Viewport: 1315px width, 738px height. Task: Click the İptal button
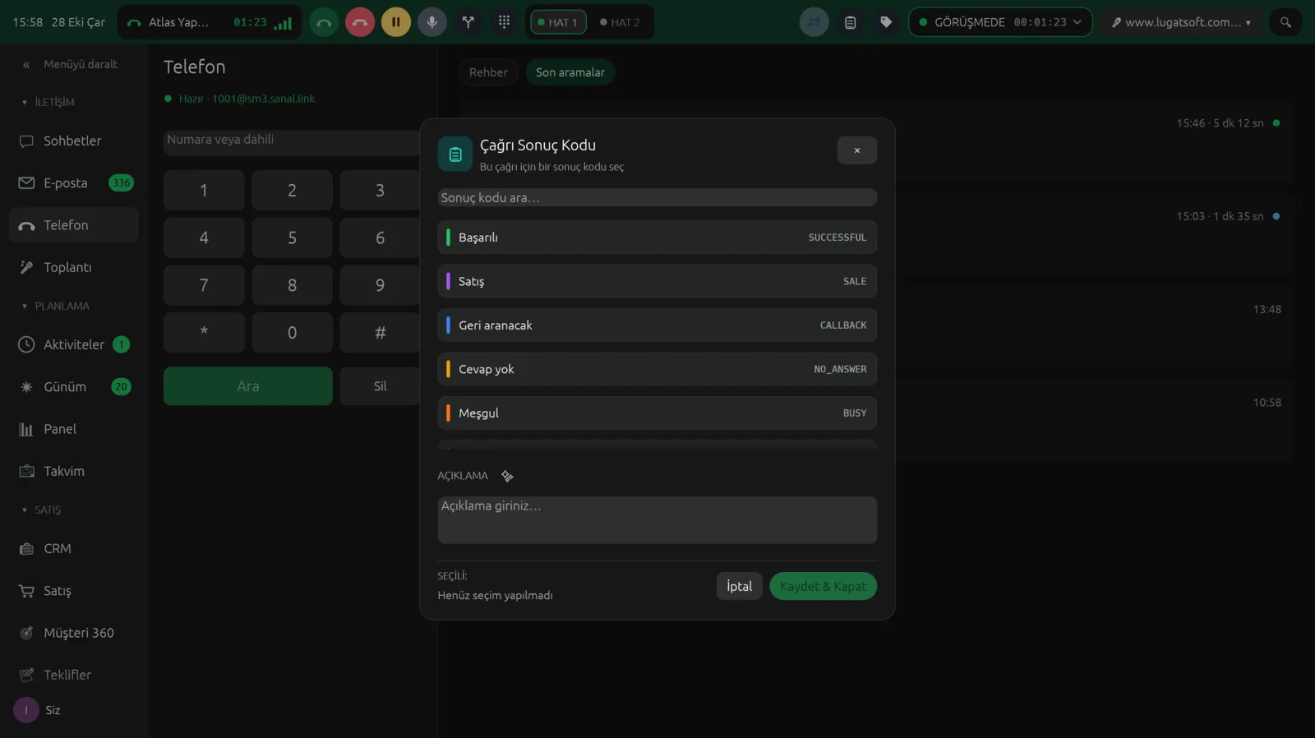[x=739, y=586]
